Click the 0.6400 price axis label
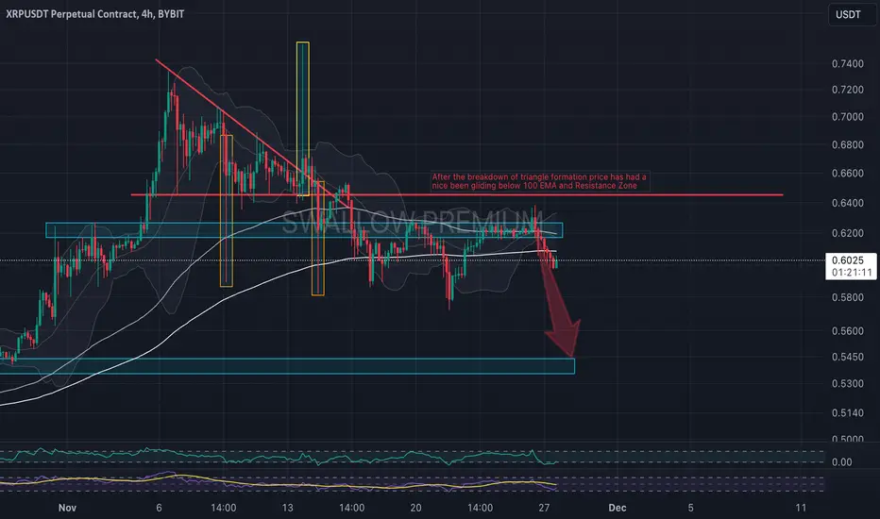 [848, 203]
